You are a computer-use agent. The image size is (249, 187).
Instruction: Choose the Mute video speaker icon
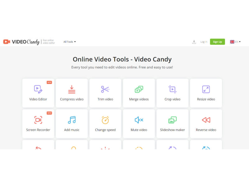pyautogui.click(x=139, y=120)
